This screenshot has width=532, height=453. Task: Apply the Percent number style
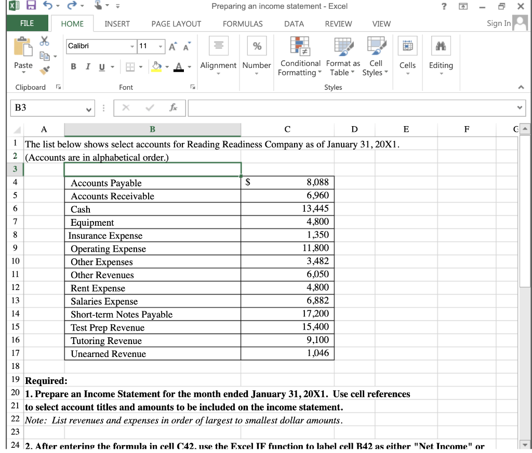tap(257, 46)
